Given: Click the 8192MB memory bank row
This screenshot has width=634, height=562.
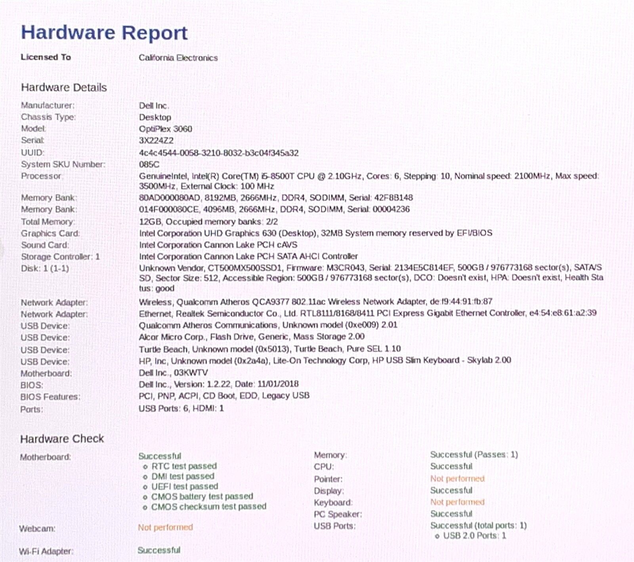Looking at the screenshot, I should pos(276,198).
